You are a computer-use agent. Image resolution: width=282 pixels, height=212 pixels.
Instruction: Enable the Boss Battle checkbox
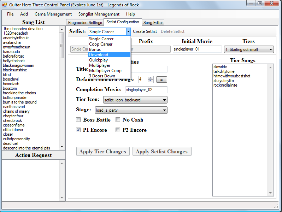click(x=78, y=120)
